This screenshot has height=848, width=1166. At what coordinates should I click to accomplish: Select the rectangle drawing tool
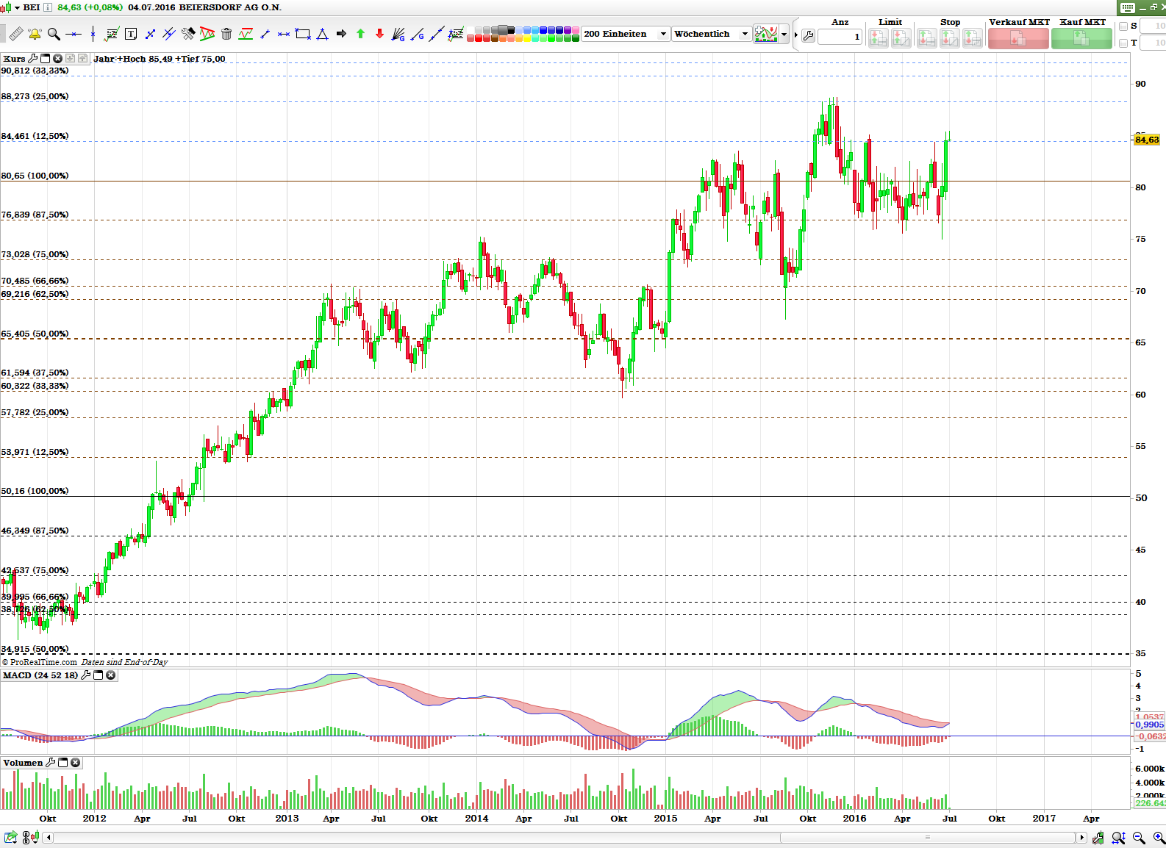click(x=302, y=34)
